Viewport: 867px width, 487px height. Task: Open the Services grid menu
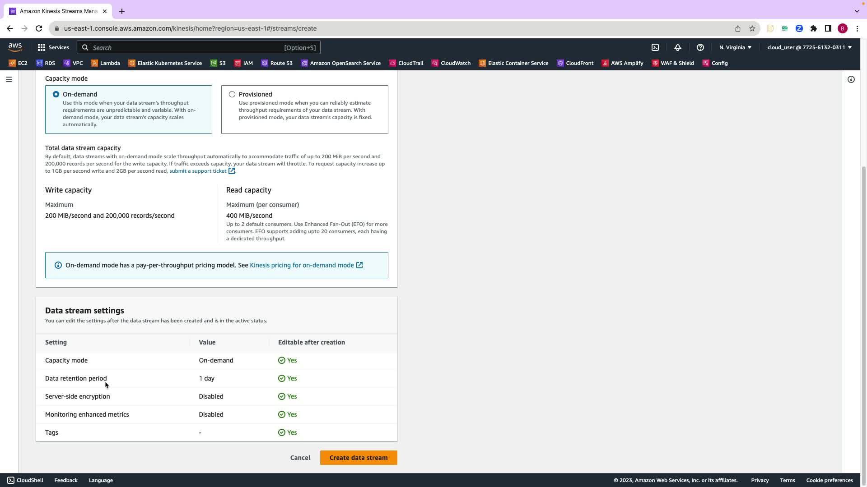pyautogui.click(x=53, y=47)
